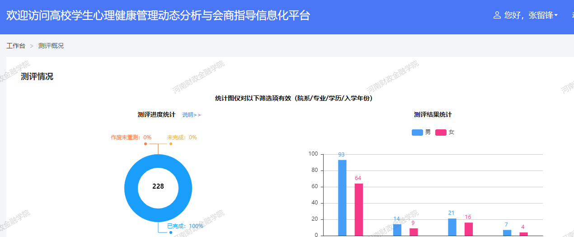Click the 测评进度统计 chart title

click(x=156, y=115)
